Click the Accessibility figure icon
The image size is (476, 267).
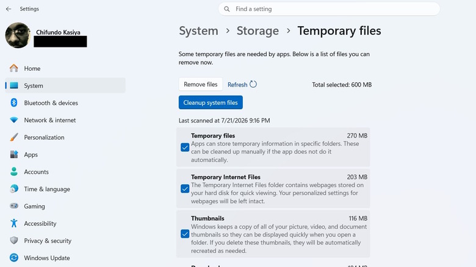click(x=14, y=223)
